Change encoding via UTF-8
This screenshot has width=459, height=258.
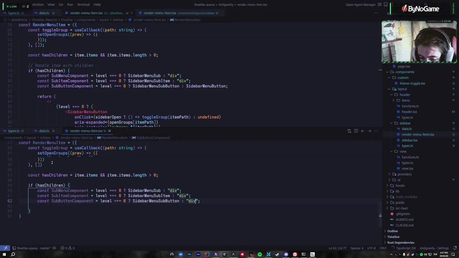tap(372, 248)
